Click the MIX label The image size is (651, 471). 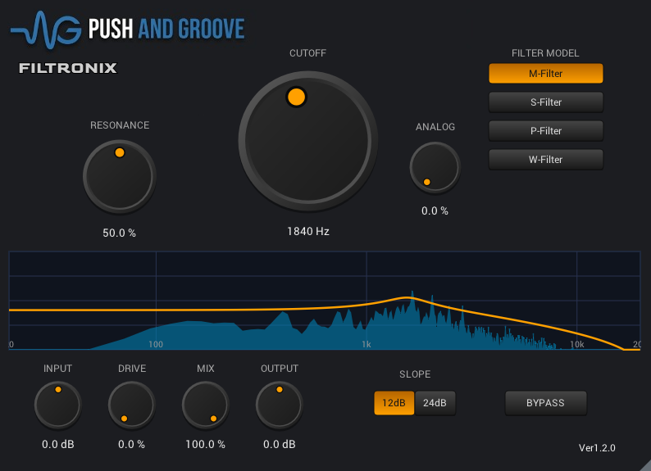coord(206,369)
